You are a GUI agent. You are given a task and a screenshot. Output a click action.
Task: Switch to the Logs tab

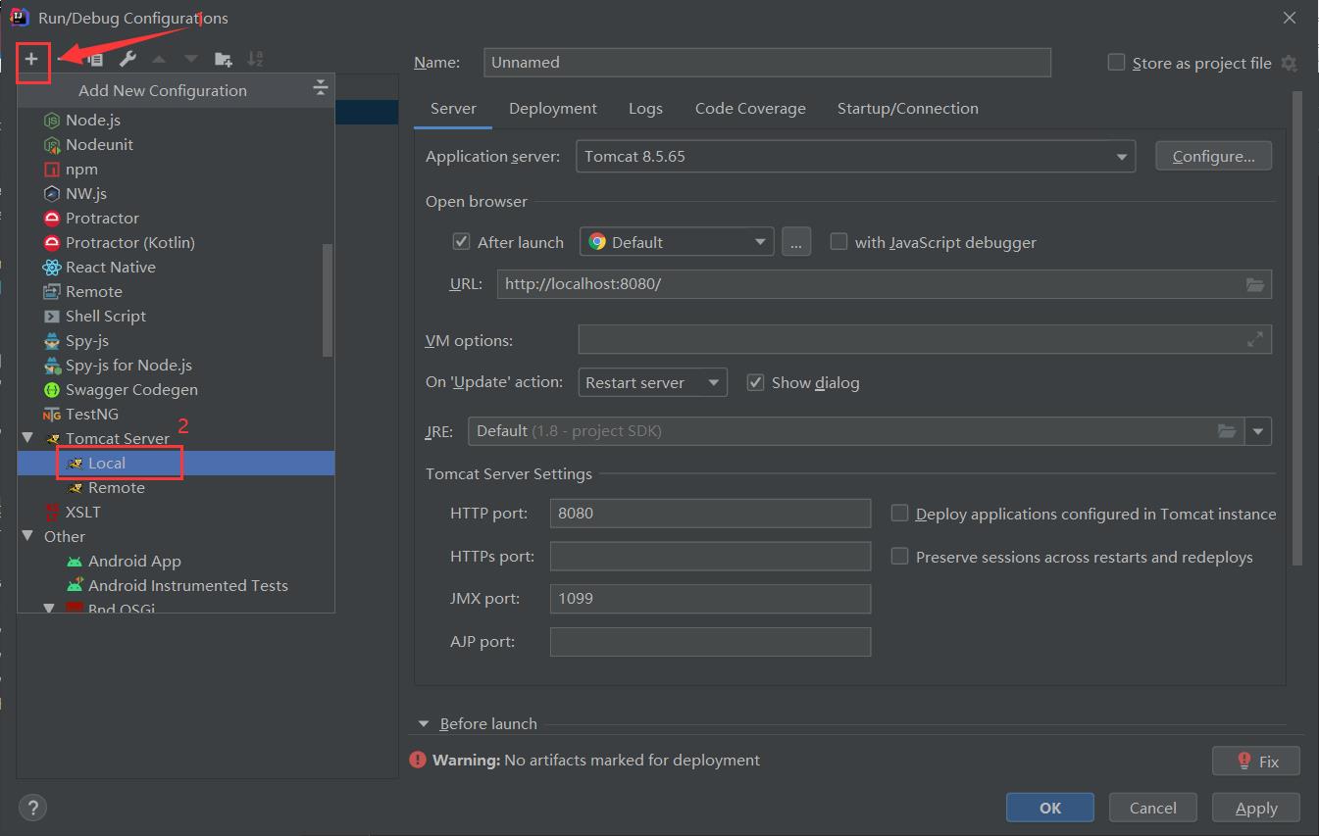click(645, 109)
